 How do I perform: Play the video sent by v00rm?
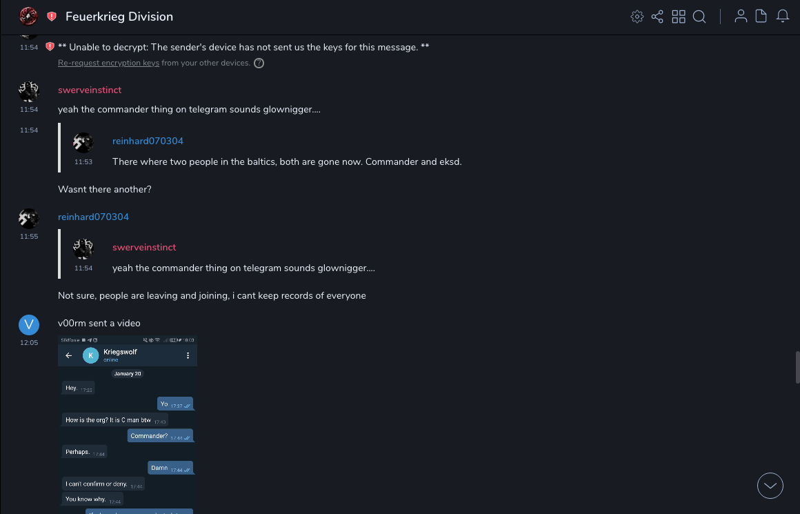coord(128,424)
